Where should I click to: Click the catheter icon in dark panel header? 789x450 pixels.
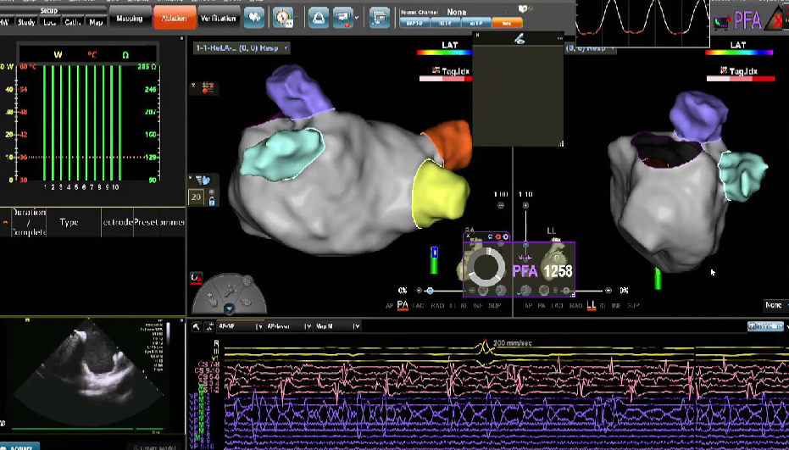[519, 37]
